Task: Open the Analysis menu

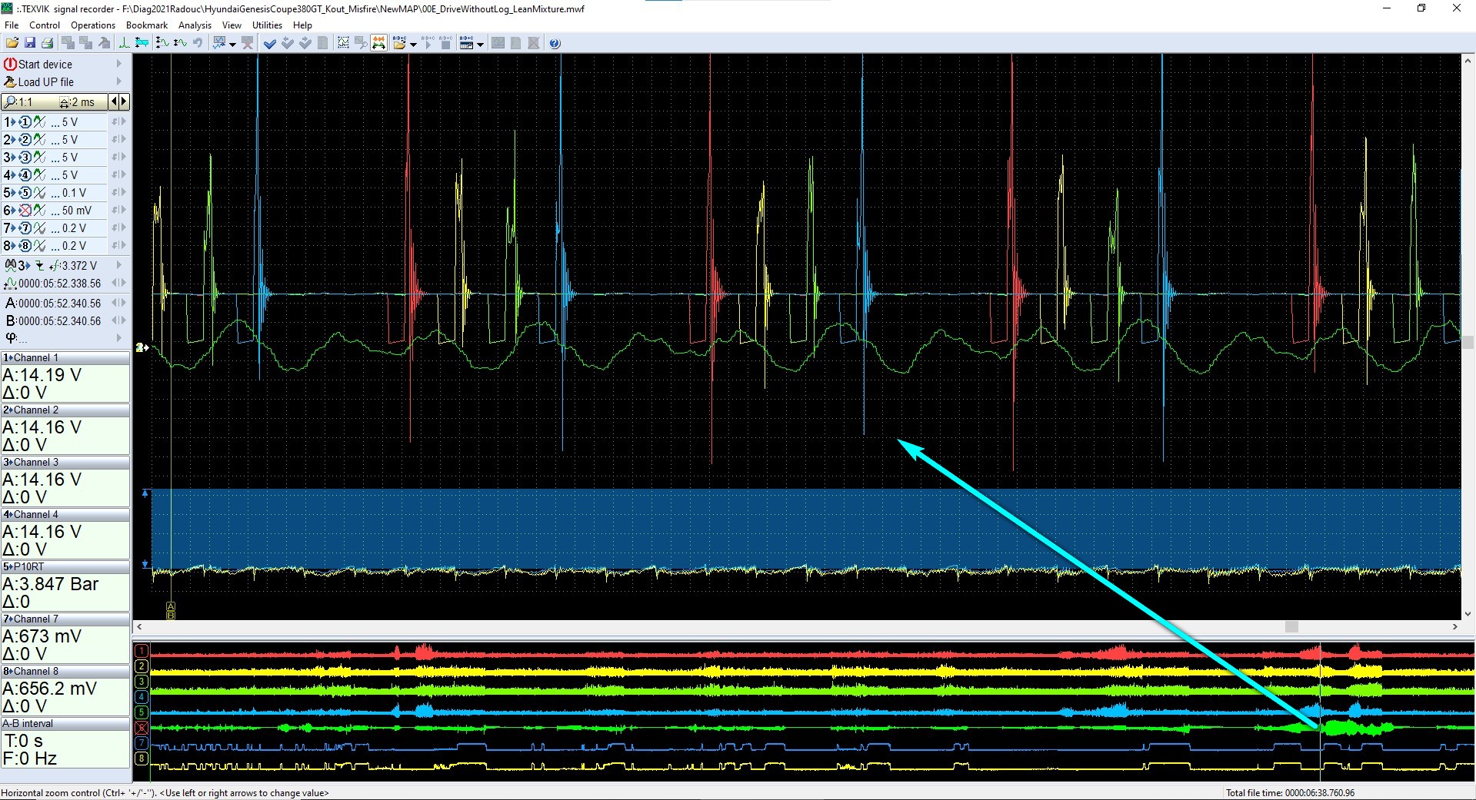Action: click(195, 25)
